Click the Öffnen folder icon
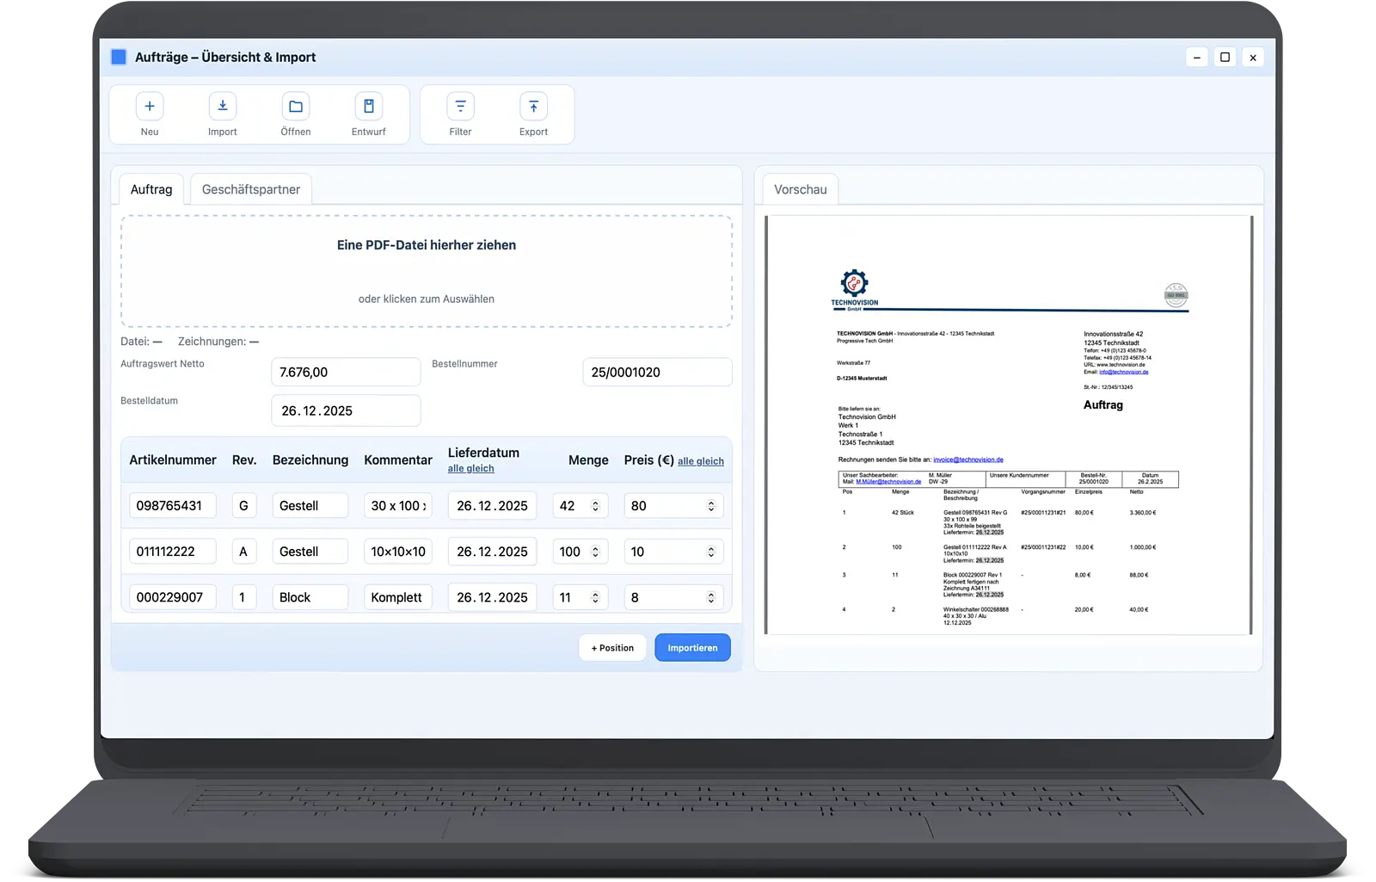 click(x=296, y=107)
